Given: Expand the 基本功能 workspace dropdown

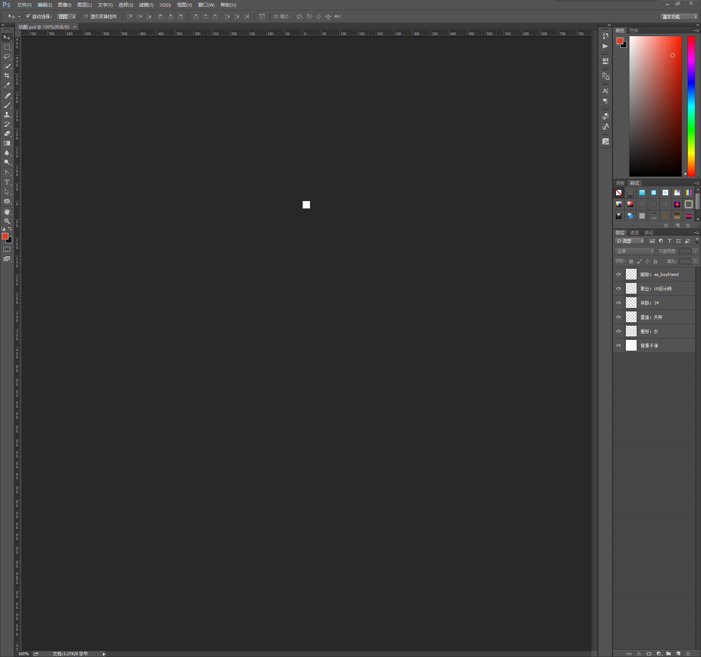Looking at the screenshot, I should coord(679,17).
